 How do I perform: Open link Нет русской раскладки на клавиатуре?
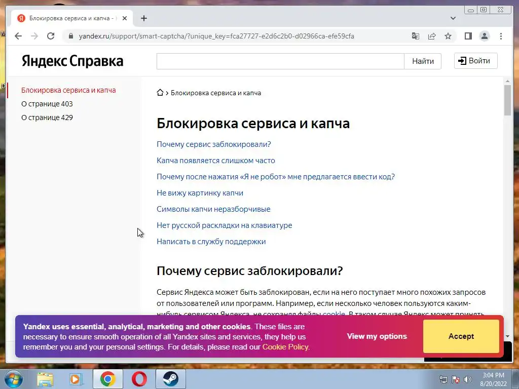point(225,225)
